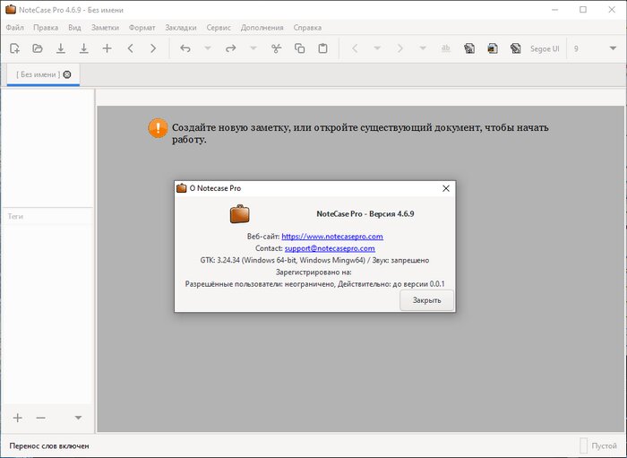Click the Segoe UI font name field
This screenshot has height=458, width=627.
coord(545,48)
